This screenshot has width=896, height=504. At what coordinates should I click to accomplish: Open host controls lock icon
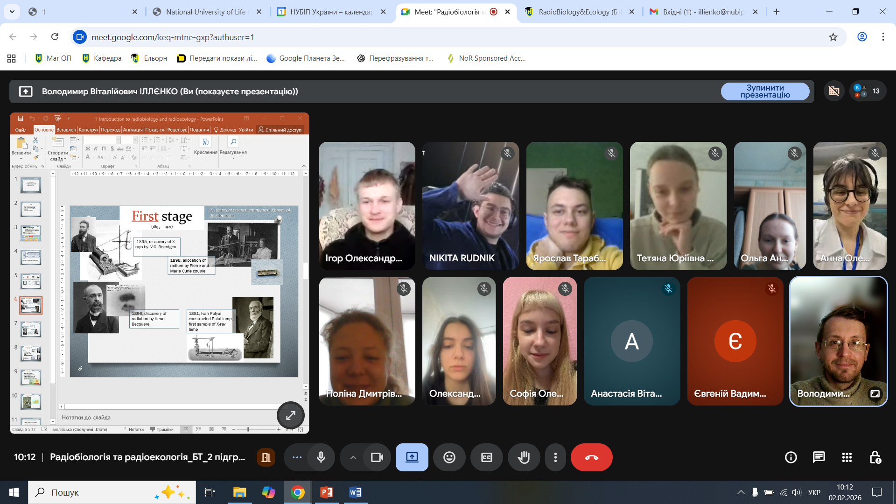[875, 457]
